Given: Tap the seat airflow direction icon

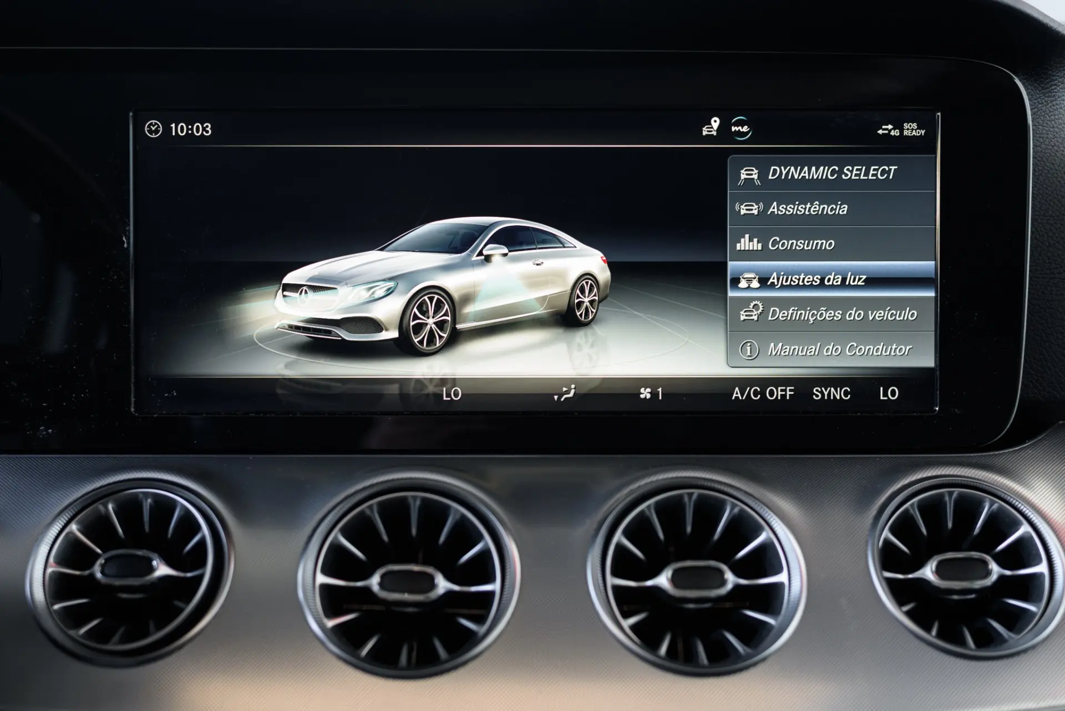Looking at the screenshot, I should pos(565,393).
